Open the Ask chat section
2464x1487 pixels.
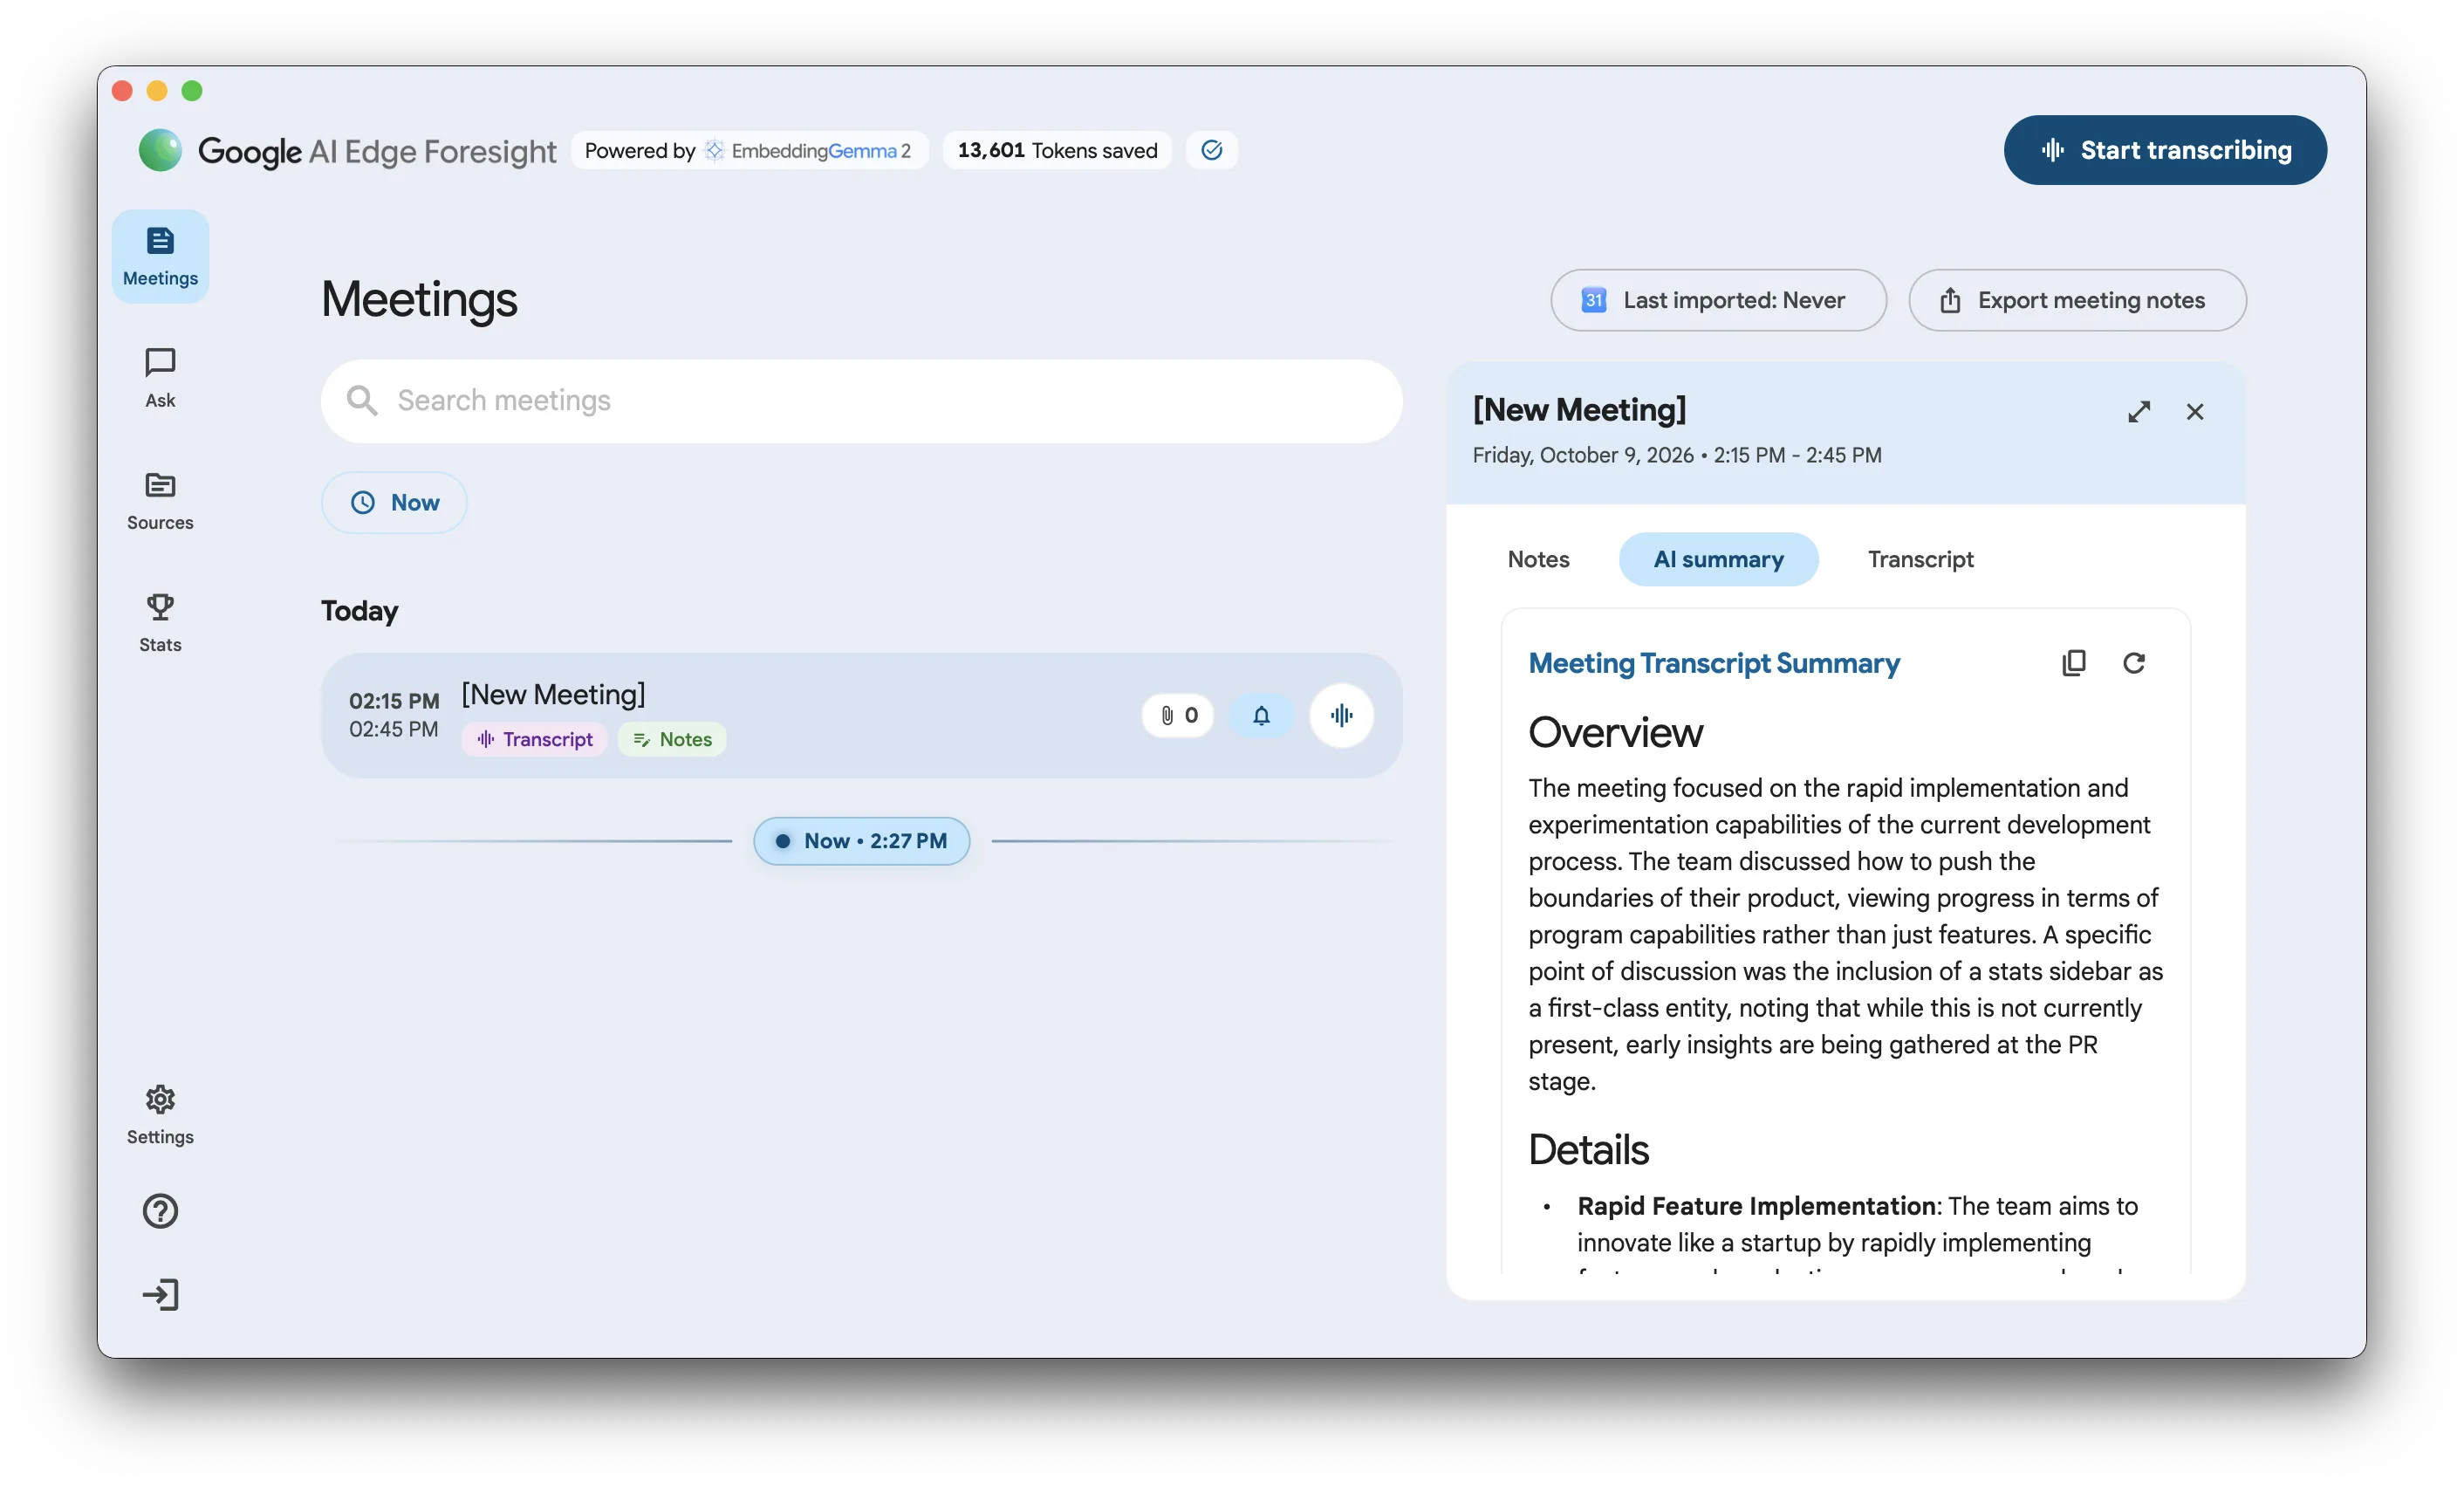pyautogui.click(x=160, y=378)
